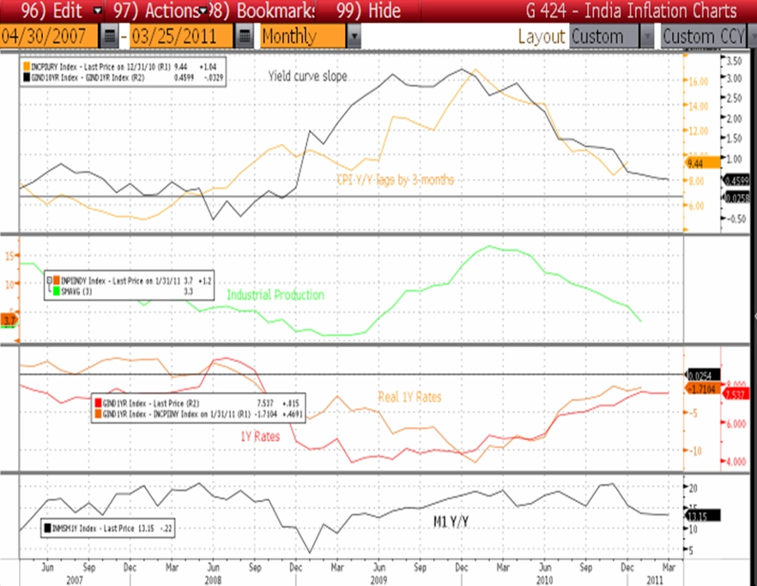This screenshot has width=757, height=586.
Task: Open the end date calendar picker icon
Action: coord(245,37)
